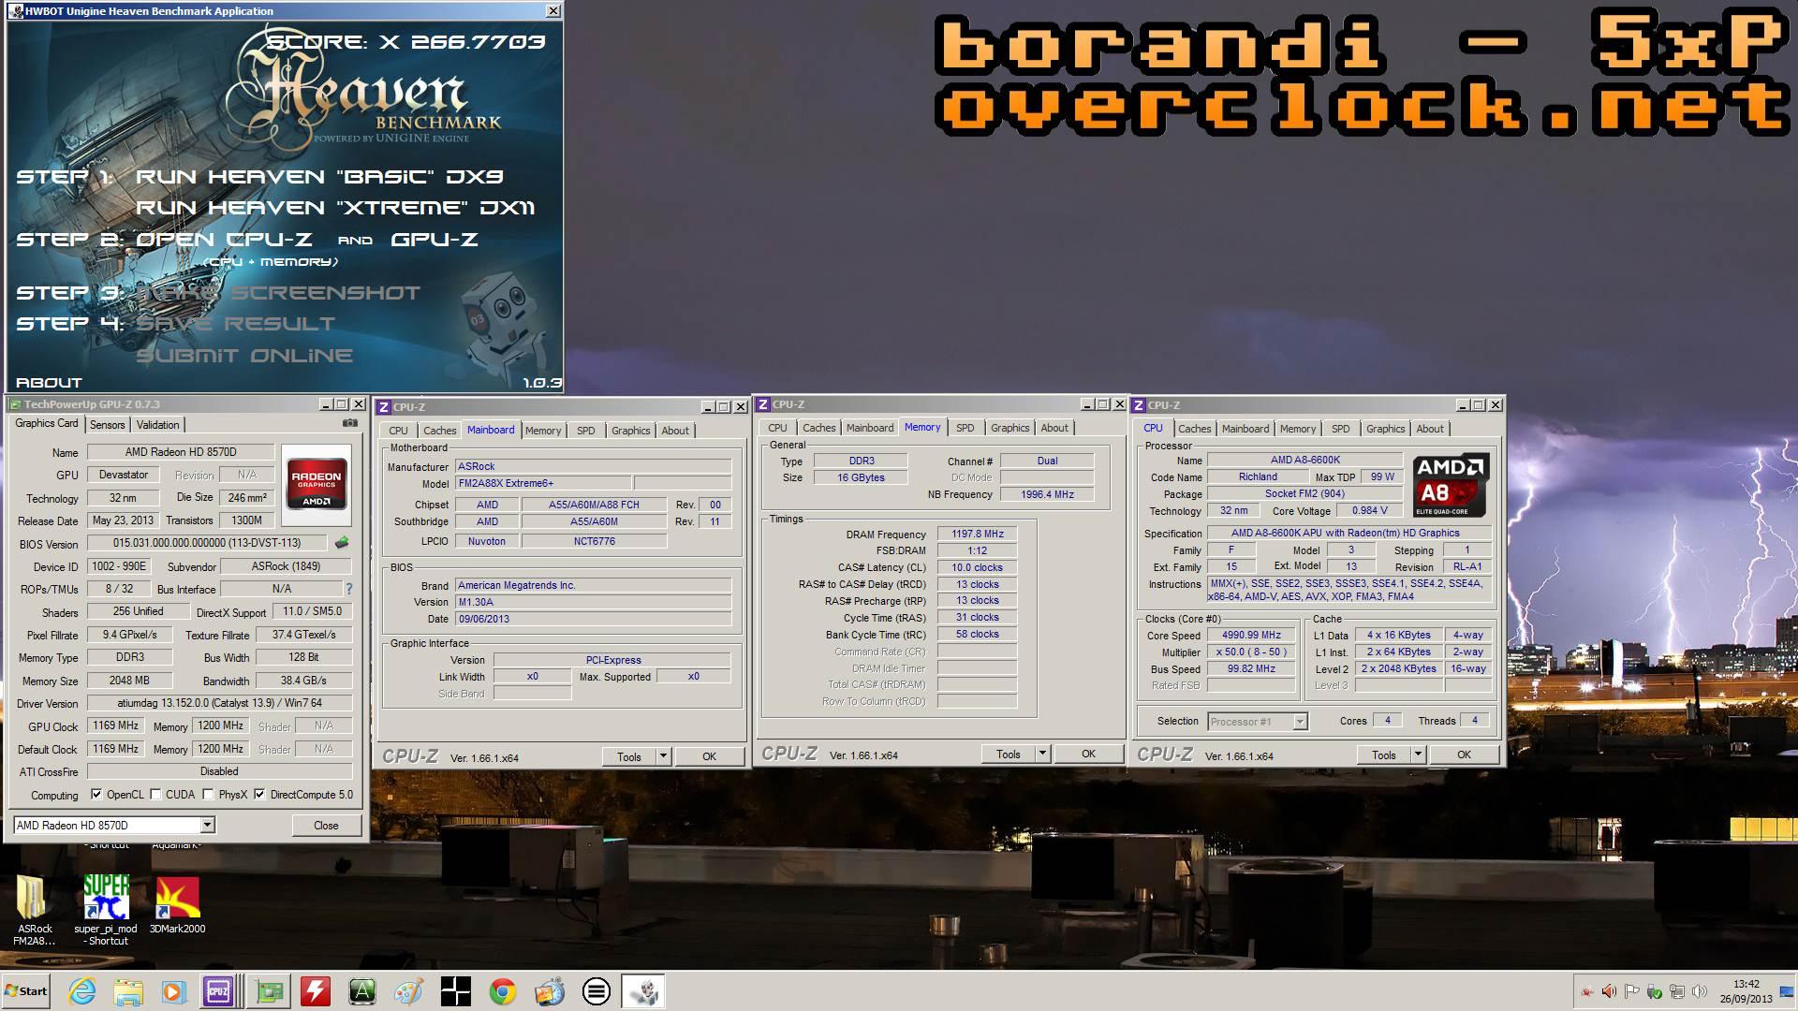This screenshot has width=1798, height=1011.
Task: Toggle the CUDA checkbox in GPU-Z
Action: (x=155, y=794)
